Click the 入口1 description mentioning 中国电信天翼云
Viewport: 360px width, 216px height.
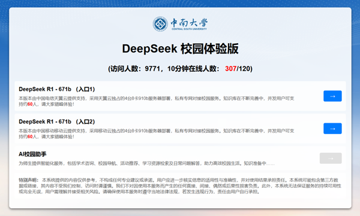[157, 101]
